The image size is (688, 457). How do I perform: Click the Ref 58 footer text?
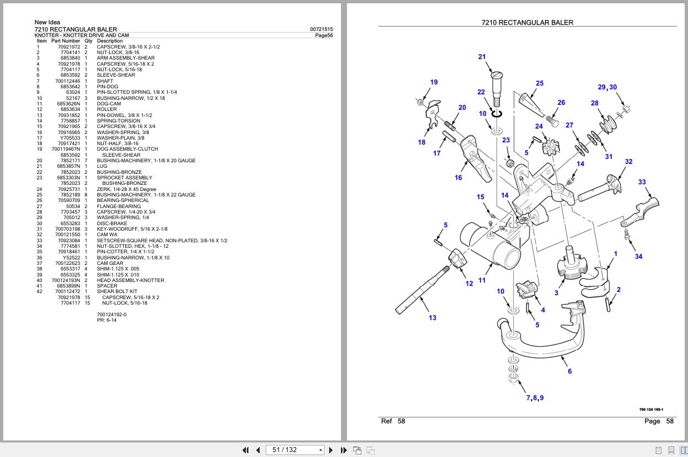(393, 421)
